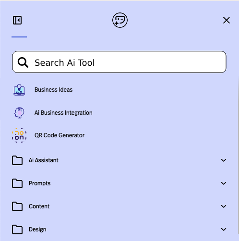Image resolution: width=239 pixels, height=241 pixels.
Task: Click the AI chat logo icon
Action: pos(120,20)
